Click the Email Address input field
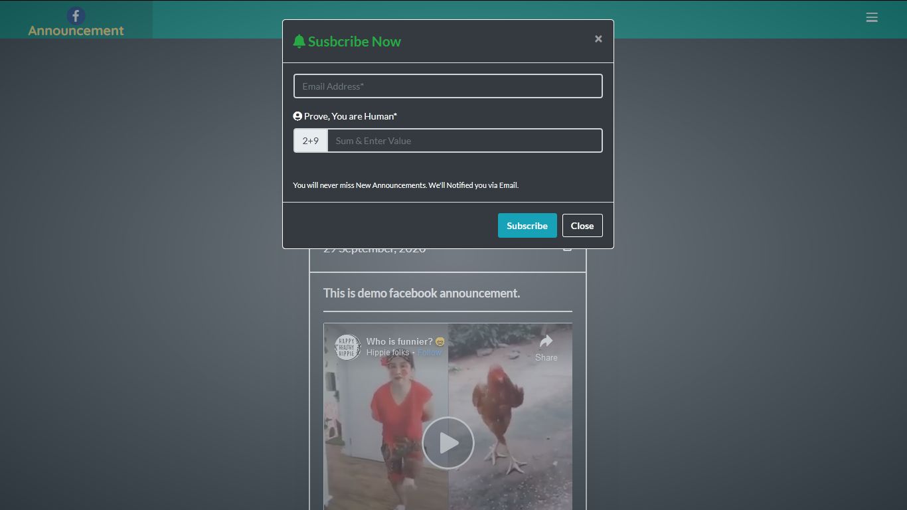Viewport: 907px width, 510px height. tap(448, 86)
